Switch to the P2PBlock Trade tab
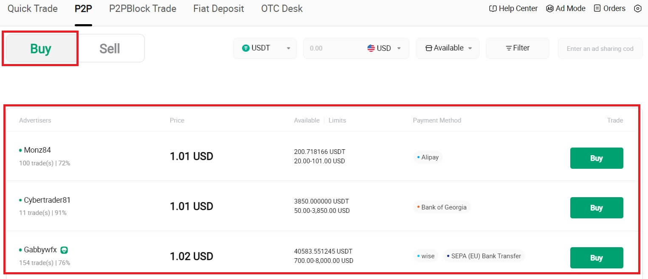 click(142, 8)
